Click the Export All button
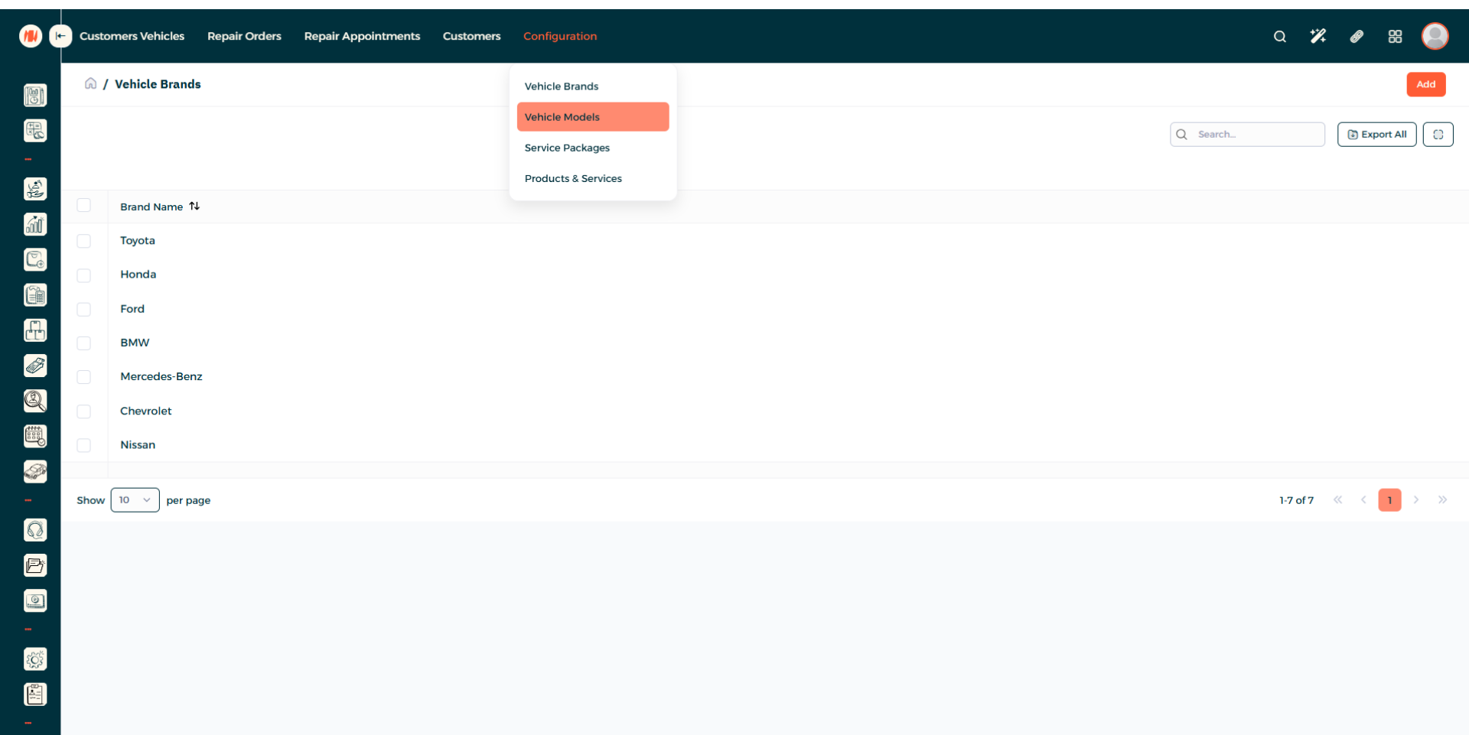1469x735 pixels. coord(1376,135)
